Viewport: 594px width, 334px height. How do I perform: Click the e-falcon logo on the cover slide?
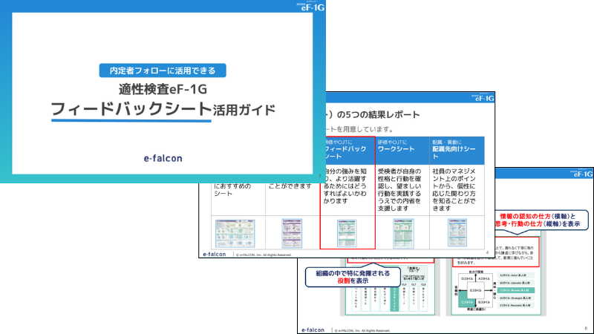click(x=163, y=158)
